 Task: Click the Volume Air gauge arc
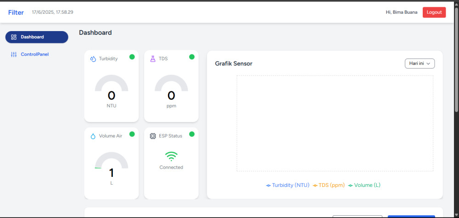click(112, 160)
